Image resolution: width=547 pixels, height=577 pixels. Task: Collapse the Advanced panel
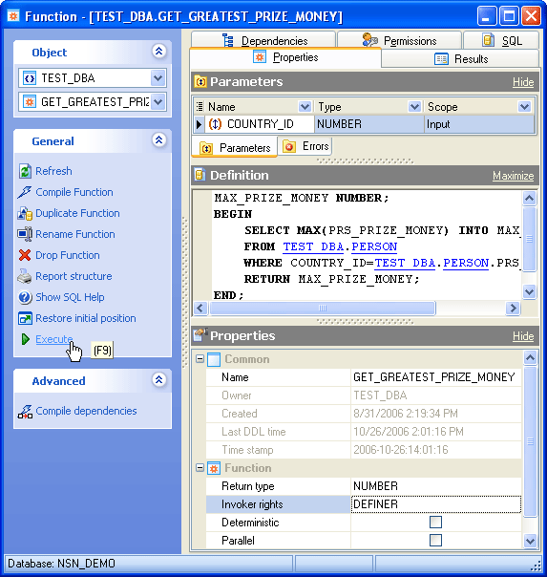[x=158, y=380]
